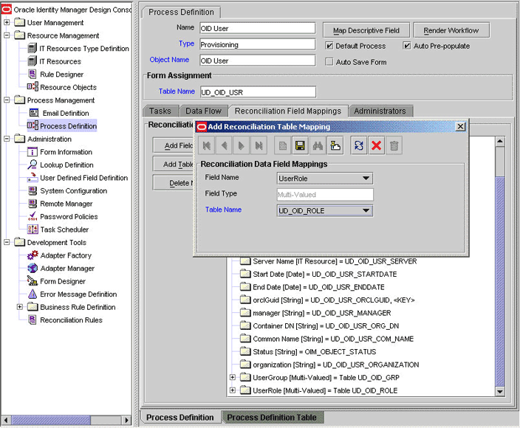Click the Previous record arrow icon

[x=224, y=145]
